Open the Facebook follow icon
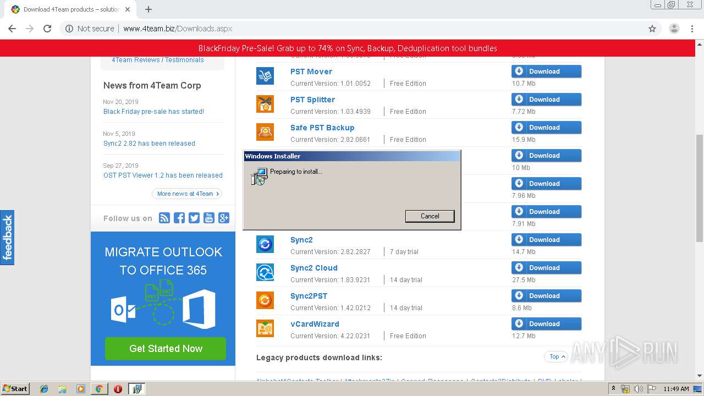Viewport: 704px width, 396px height. [x=179, y=218]
